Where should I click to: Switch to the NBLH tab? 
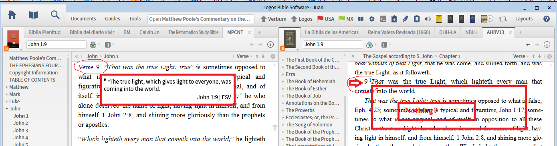471,32
